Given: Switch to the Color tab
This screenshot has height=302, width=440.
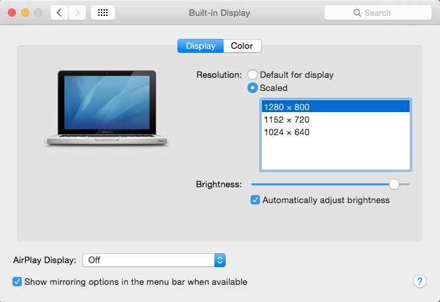Looking at the screenshot, I should click(242, 46).
